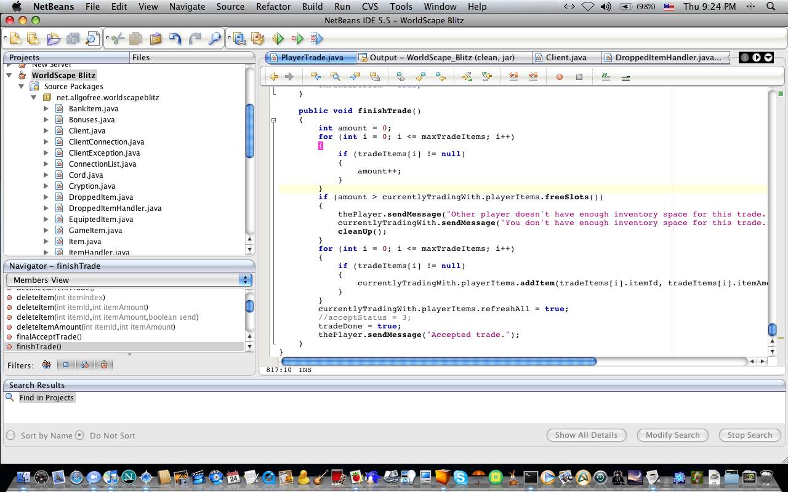Viewport: 788px width, 492px height.
Task: Toggle Show Fields filter in Navigator
Action: [x=66, y=365]
